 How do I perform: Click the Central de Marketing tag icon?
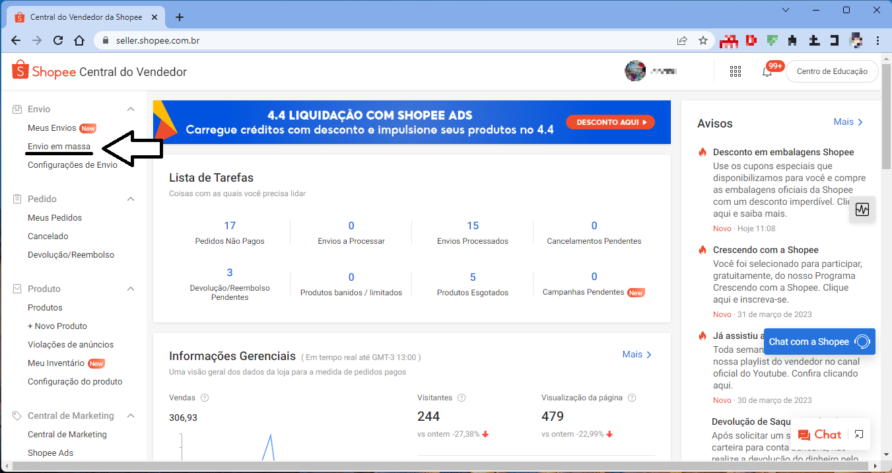[18, 416]
